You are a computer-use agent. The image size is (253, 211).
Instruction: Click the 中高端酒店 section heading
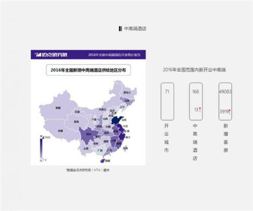pyautogui.click(x=135, y=28)
